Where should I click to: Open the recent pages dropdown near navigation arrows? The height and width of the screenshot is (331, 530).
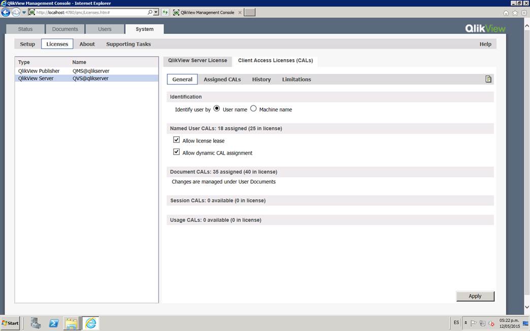click(23, 12)
